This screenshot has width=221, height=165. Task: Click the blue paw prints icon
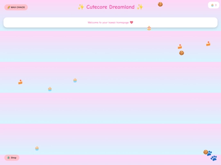(212, 156)
